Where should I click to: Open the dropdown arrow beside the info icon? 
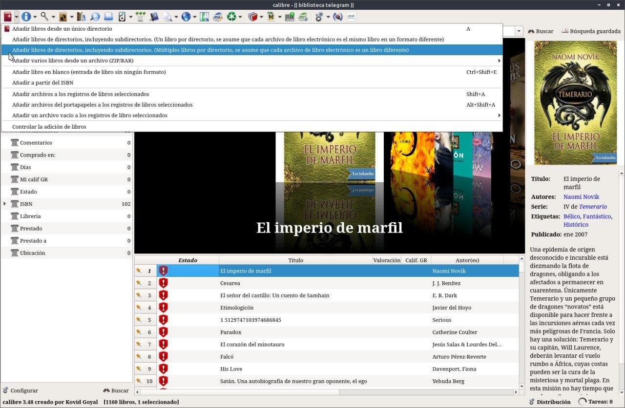(x=35, y=17)
